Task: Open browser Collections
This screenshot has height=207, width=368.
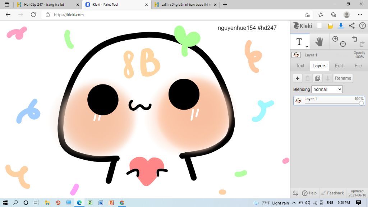Action: [333, 15]
